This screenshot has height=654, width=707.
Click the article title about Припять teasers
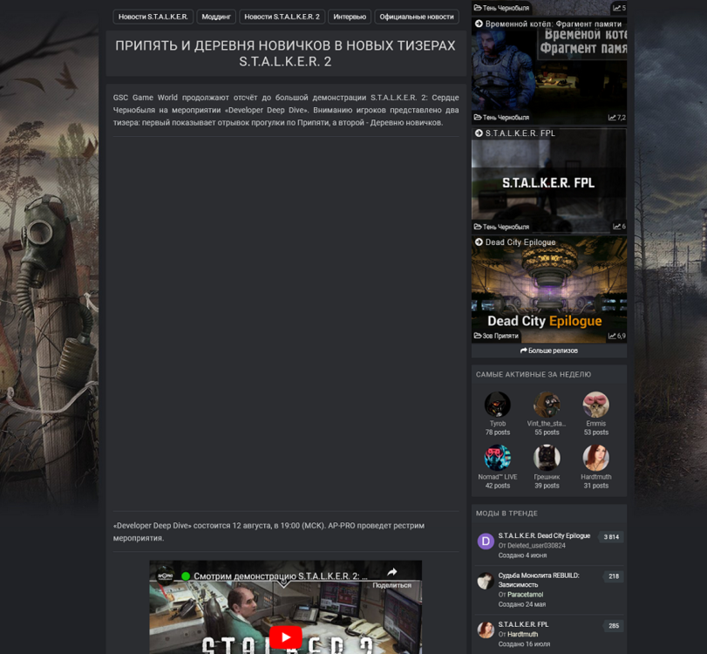[285, 53]
